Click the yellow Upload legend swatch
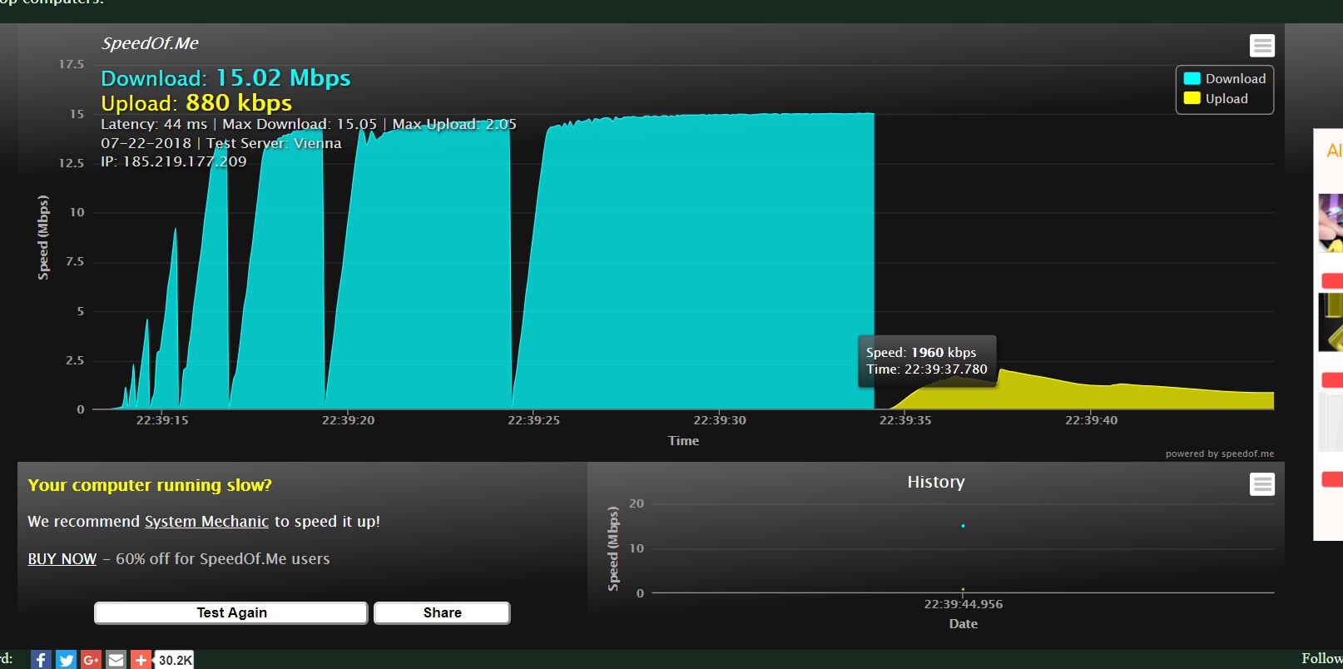The width and height of the screenshot is (1343, 669). [x=1192, y=98]
